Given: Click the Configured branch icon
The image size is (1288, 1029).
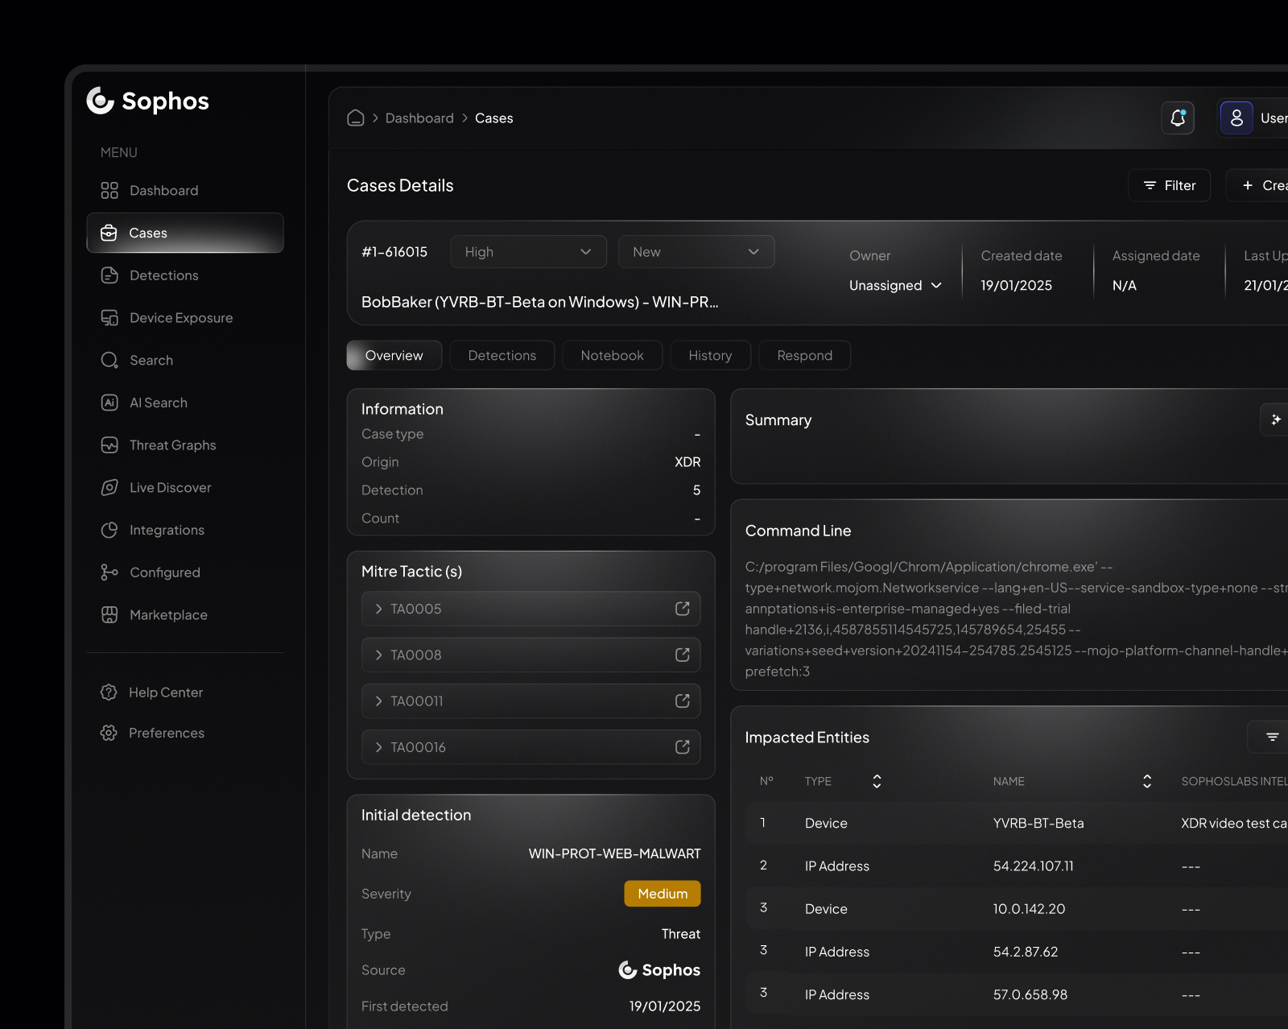Looking at the screenshot, I should (x=109, y=572).
